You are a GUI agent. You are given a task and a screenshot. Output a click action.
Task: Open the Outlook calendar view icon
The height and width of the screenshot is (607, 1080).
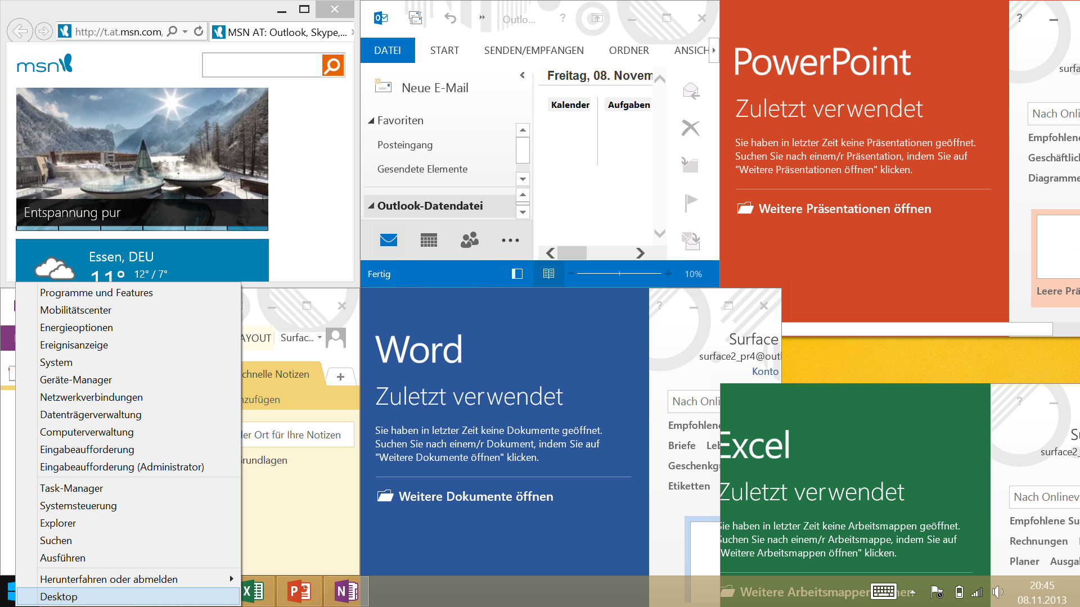(x=429, y=241)
